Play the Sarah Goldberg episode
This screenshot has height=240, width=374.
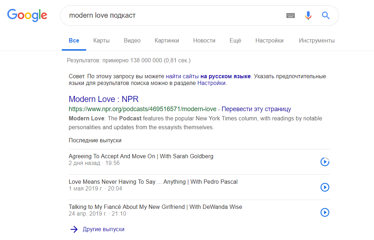point(325,162)
